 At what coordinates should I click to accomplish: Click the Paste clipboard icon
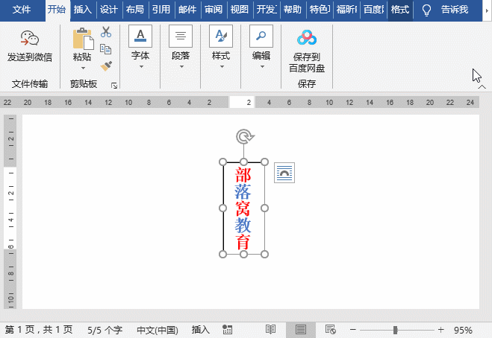pyautogui.click(x=82, y=39)
